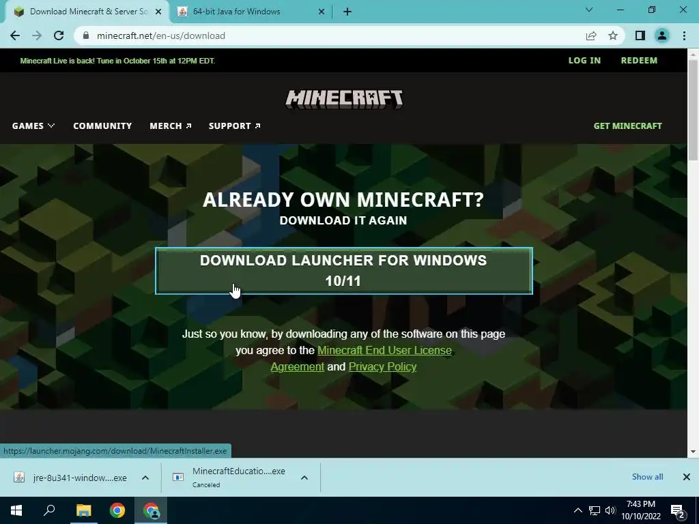
Task: Click the canceled MinecraftEducation download item
Action: [231, 478]
